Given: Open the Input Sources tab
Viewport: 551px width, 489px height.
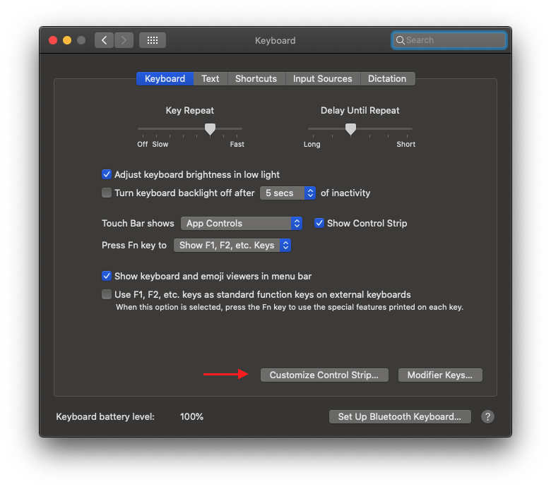Looking at the screenshot, I should tap(322, 78).
